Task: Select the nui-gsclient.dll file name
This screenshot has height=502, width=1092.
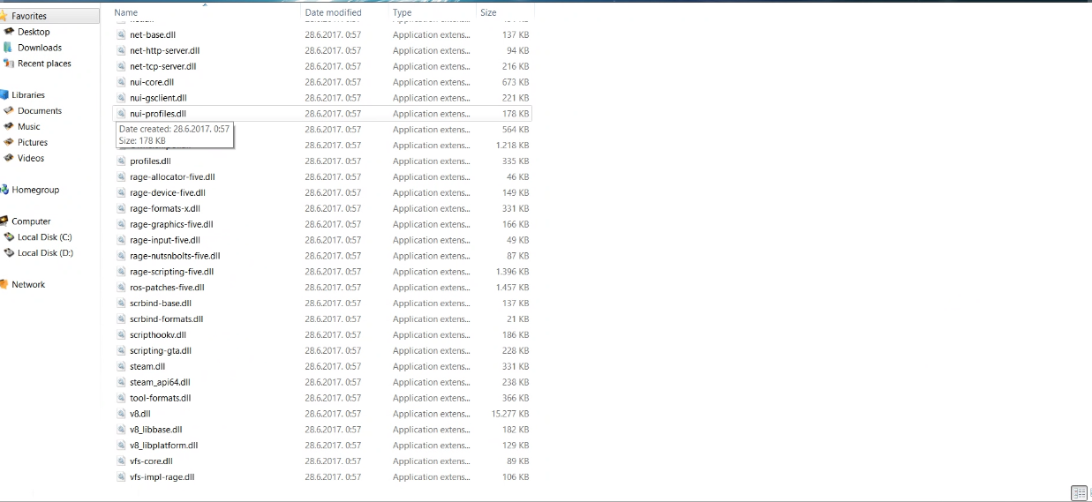Action: click(158, 98)
